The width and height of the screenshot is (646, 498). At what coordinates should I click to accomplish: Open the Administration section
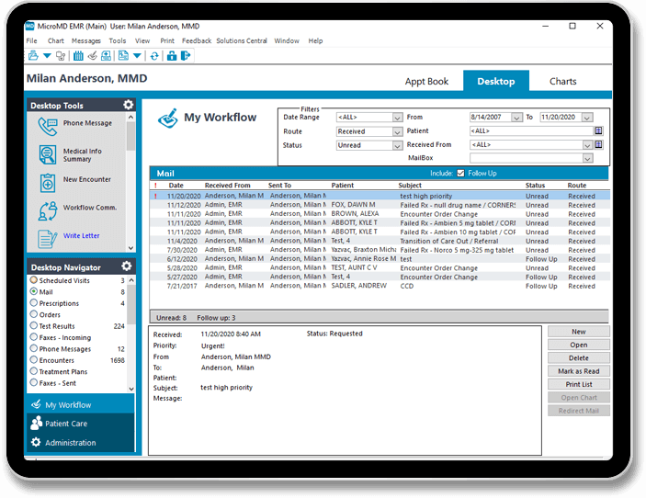pyautogui.click(x=81, y=442)
